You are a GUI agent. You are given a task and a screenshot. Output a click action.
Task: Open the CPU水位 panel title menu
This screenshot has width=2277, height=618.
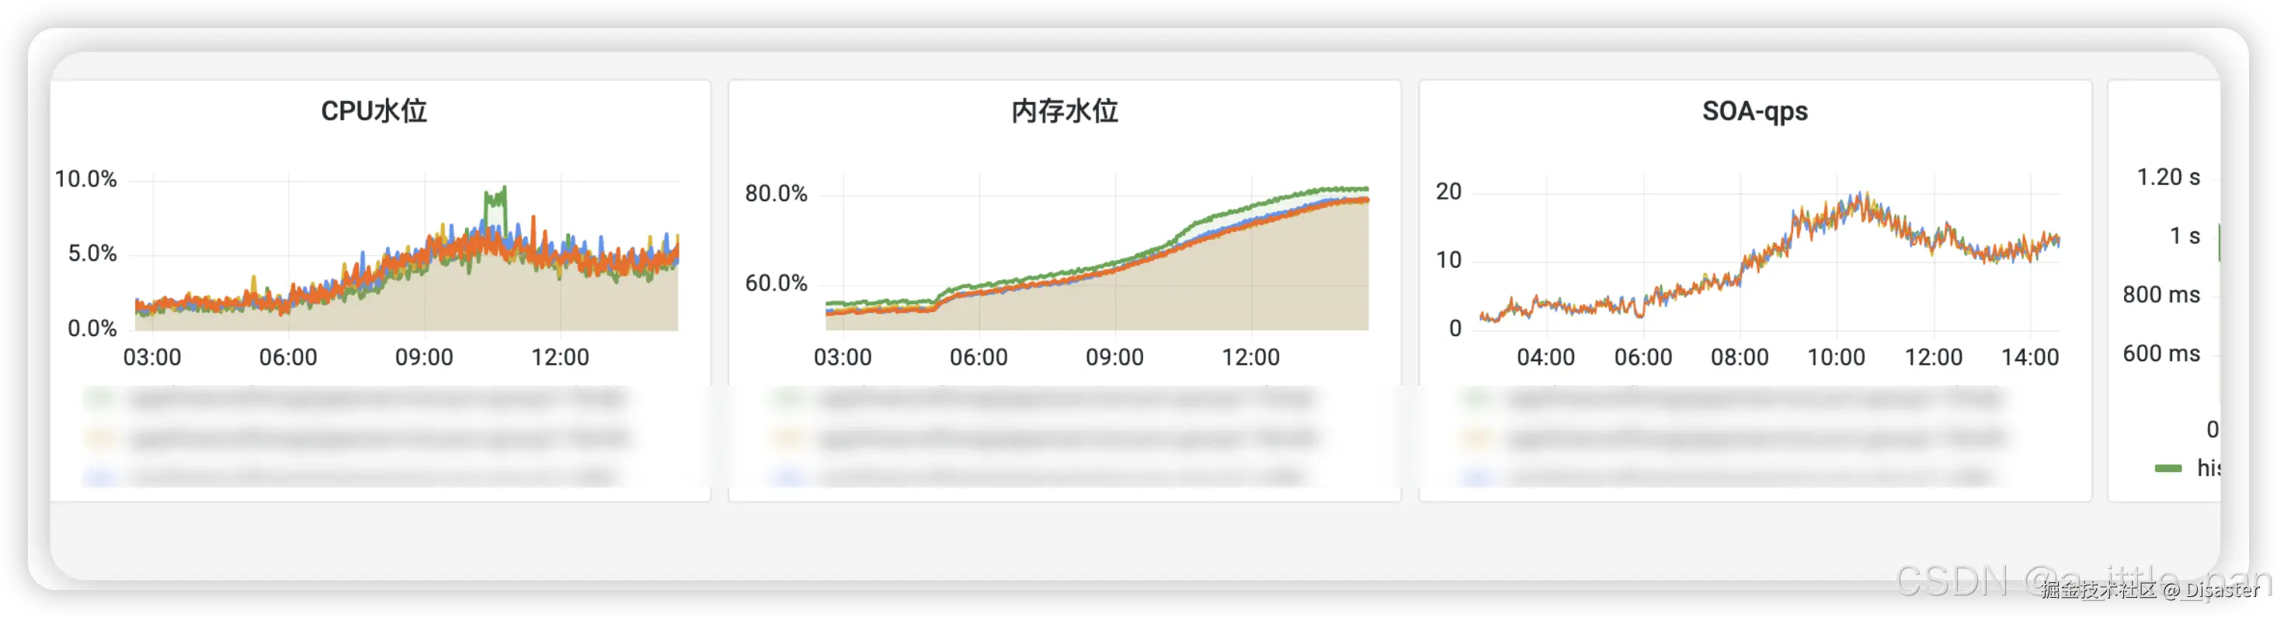point(373,111)
